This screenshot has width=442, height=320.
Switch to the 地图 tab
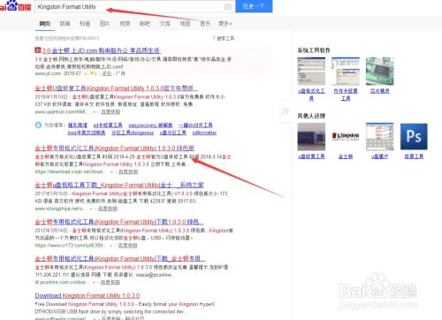(185, 24)
